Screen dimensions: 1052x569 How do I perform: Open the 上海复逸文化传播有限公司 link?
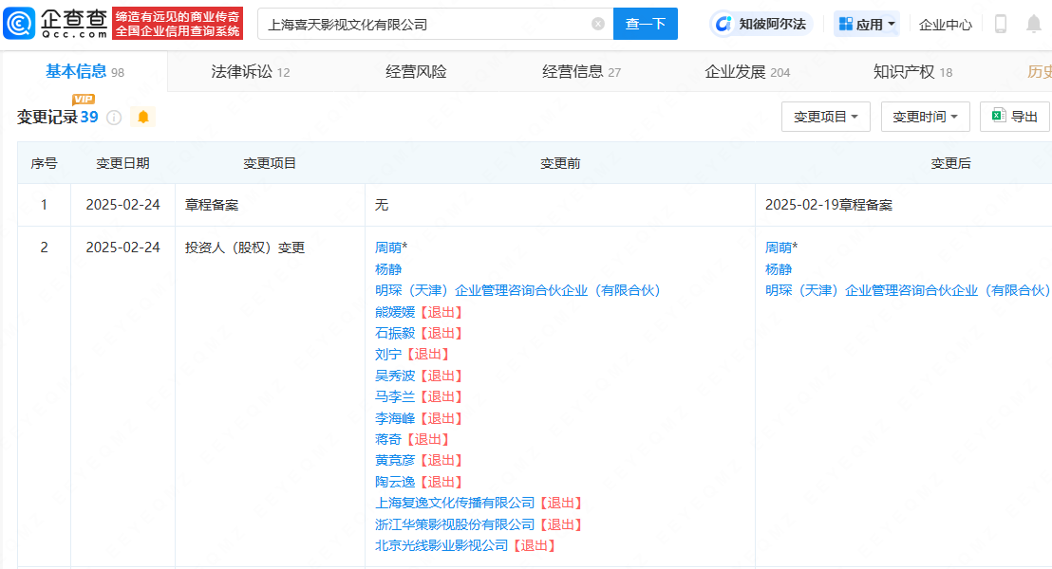click(454, 503)
